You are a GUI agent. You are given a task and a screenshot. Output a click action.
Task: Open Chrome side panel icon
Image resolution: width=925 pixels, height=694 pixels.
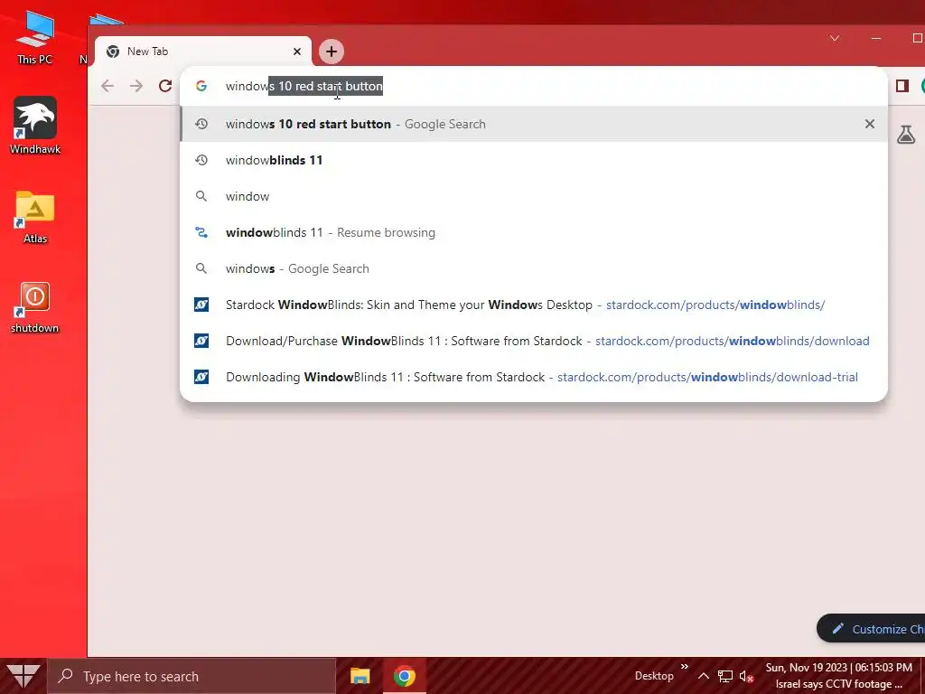(x=902, y=86)
